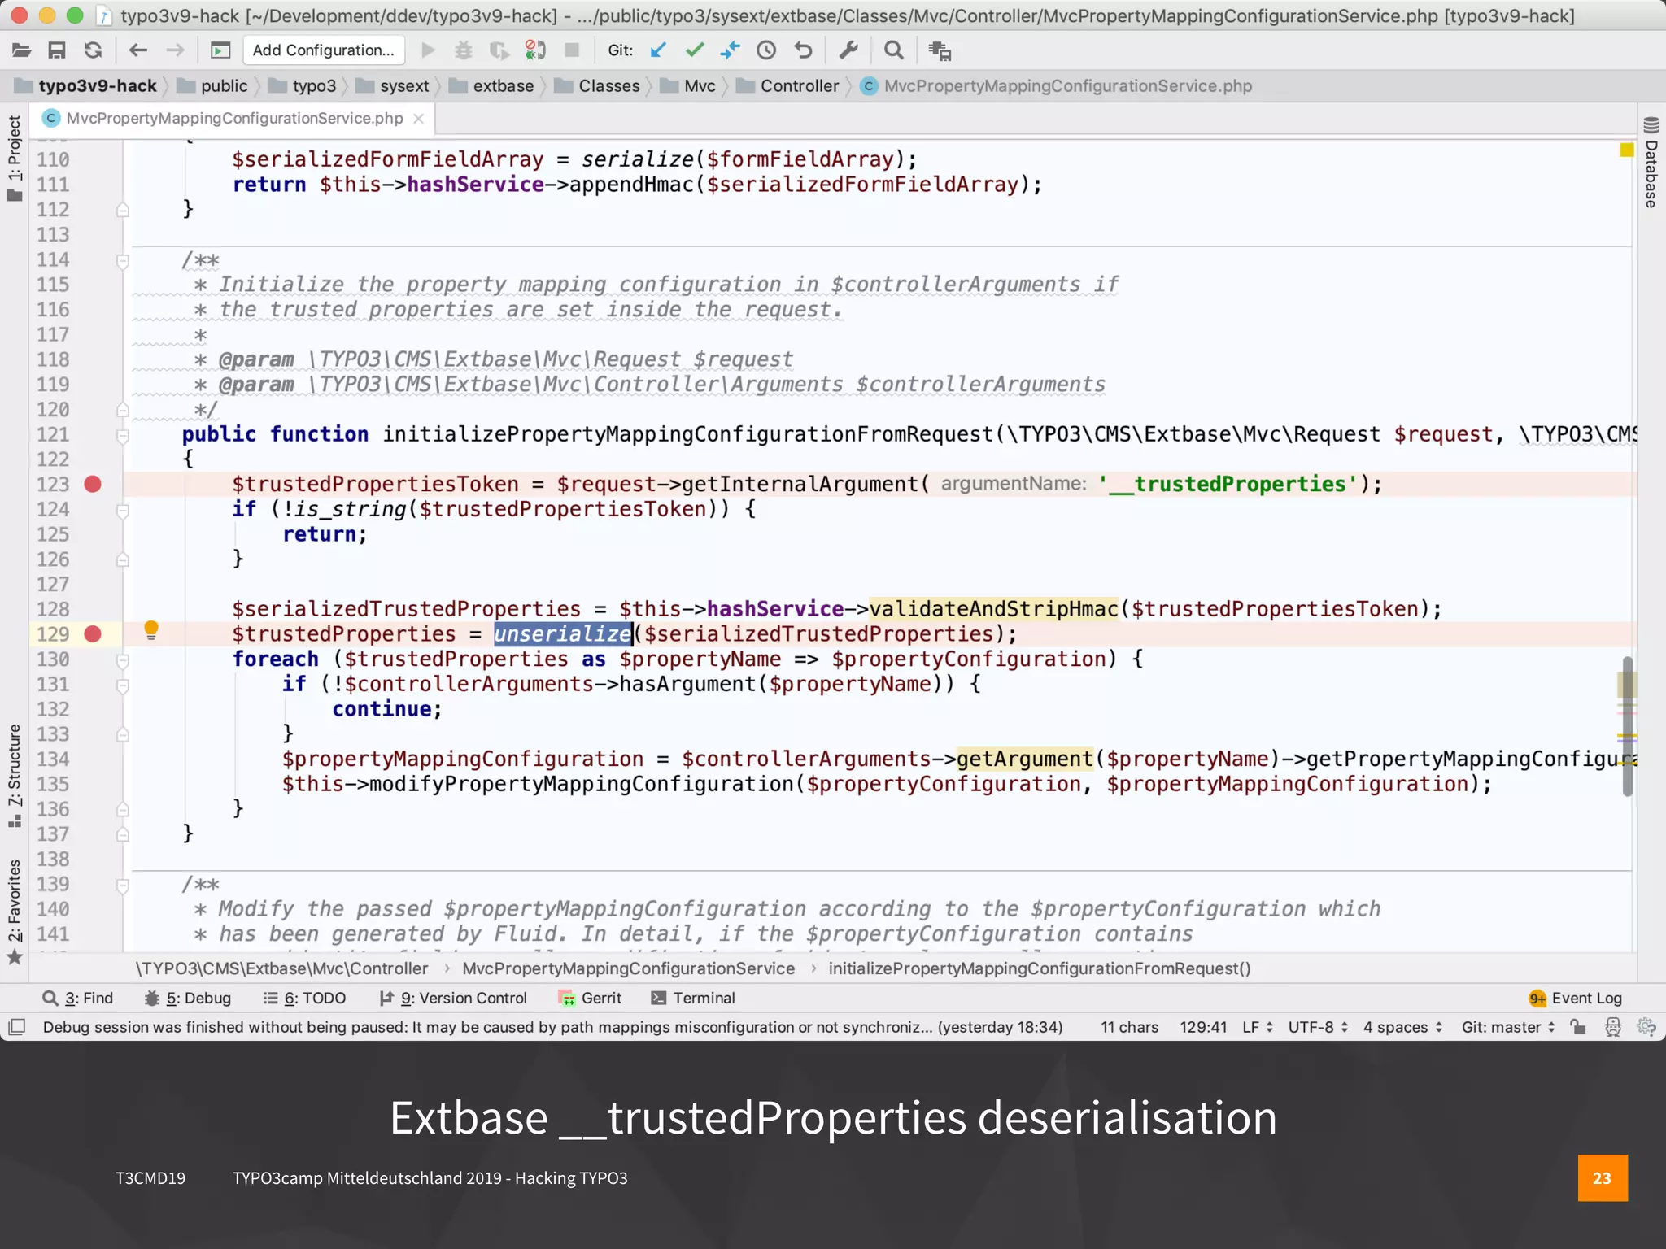The width and height of the screenshot is (1666, 1249).
Task: Open the Structure tool window
Action: click(15, 776)
